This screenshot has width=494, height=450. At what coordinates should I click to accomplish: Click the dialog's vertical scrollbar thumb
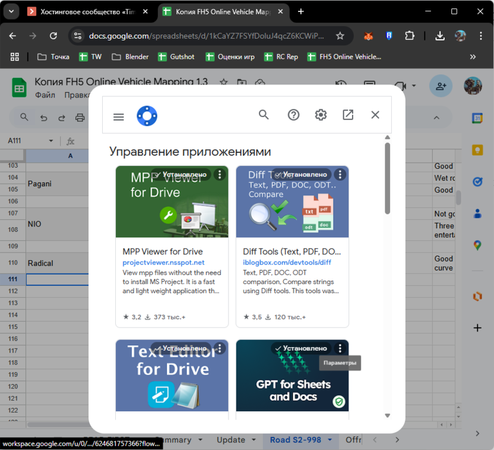pyautogui.click(x=387, y=178)
